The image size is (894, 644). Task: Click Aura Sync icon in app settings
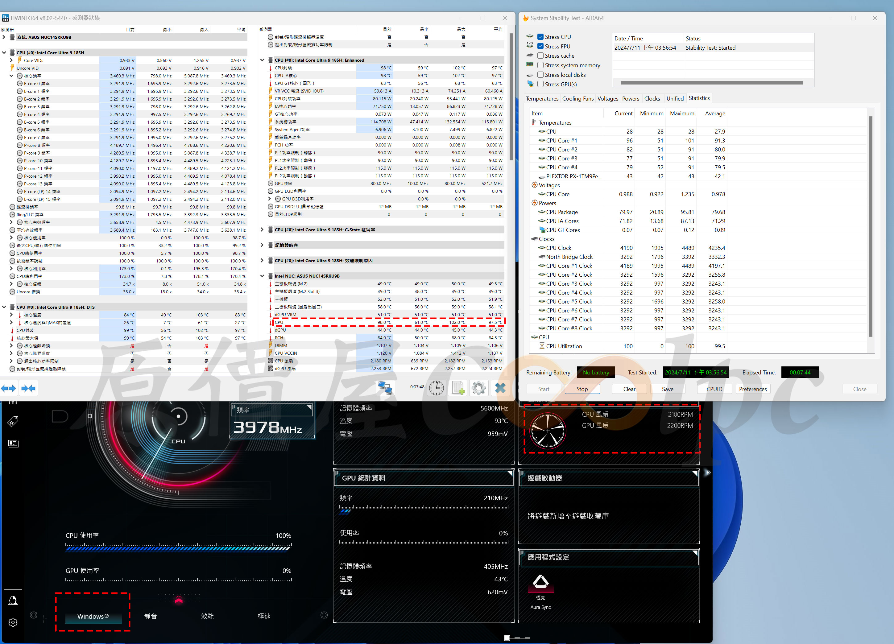540,583
